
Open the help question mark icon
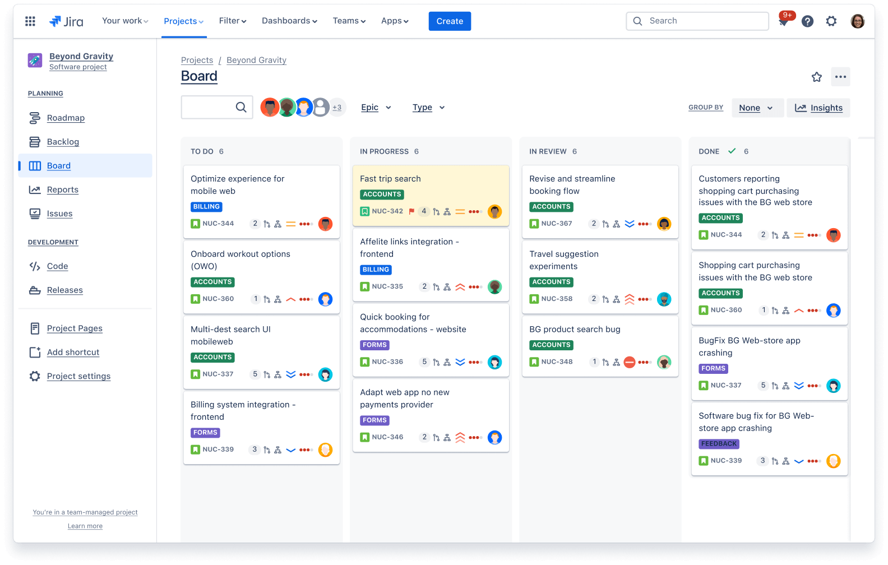click(x=807, y=21)
